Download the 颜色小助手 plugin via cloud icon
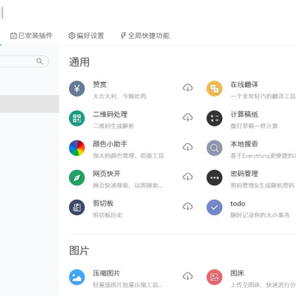Image resolution: width=296 pixels, height=296 pixels. click(x=187, y=147)
